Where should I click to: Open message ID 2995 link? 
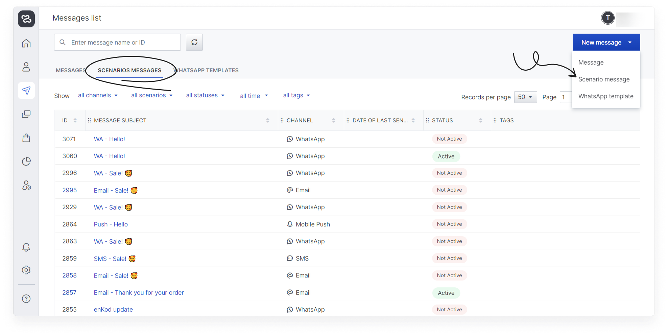70,190
